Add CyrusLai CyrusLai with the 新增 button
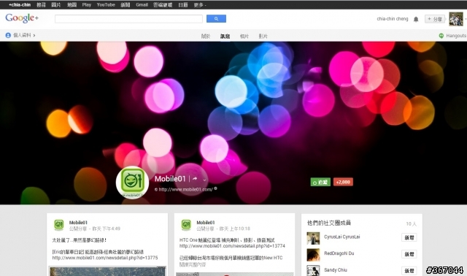467x276 pixels. pos(409,237)
